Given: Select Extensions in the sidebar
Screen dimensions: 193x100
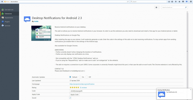Looking at the screenshot, I should [10, 14].
